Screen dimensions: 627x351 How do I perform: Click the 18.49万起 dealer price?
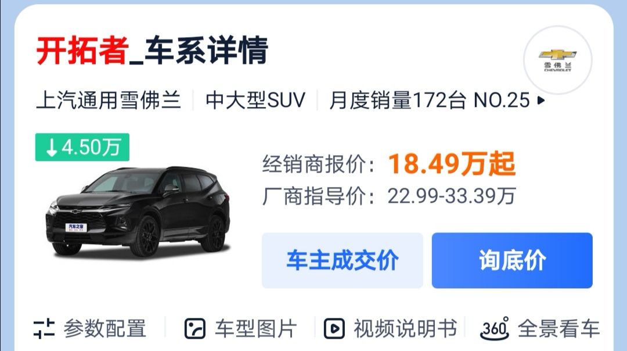tap(452, 164)
